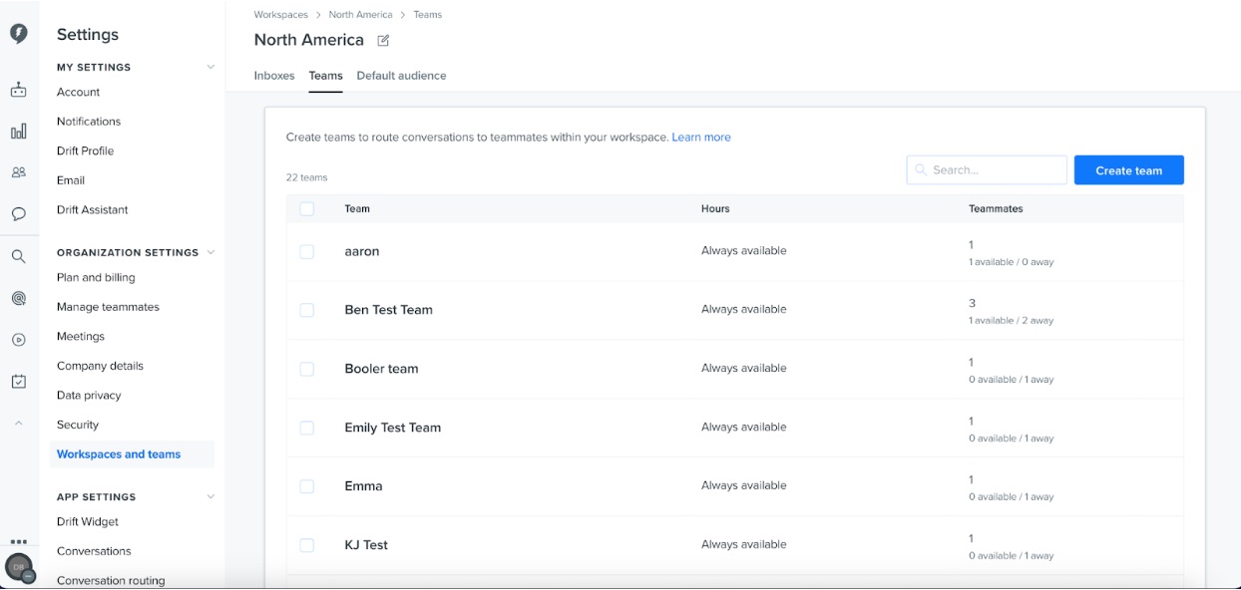Open the play button video icon

point(19,340)
